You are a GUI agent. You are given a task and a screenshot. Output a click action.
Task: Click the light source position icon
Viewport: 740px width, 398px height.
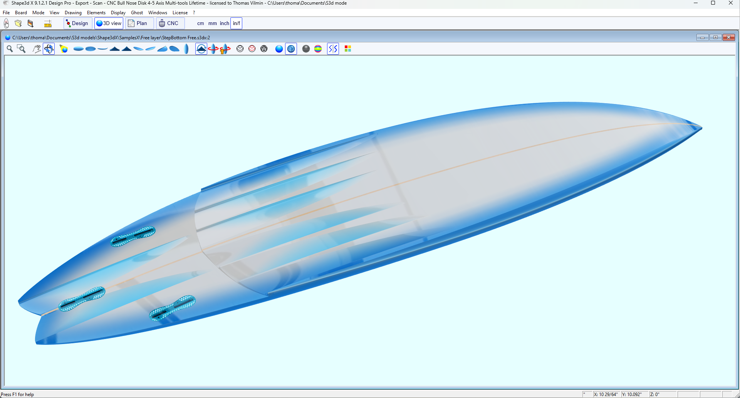[64, 49]
